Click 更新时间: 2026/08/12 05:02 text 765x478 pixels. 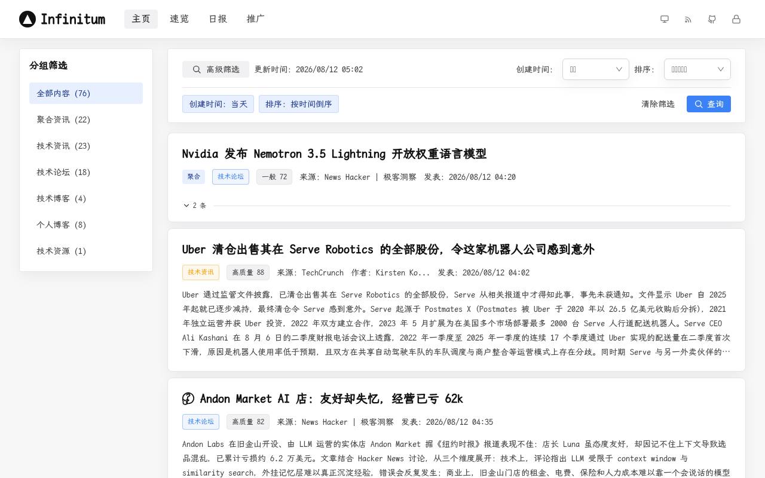click(308, 69)
